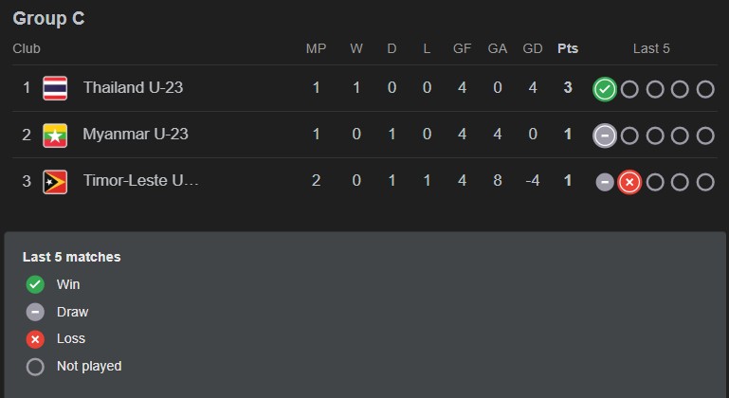The height and width of the screenshot is (398, 729).
Task: Click Timor-Leste's red loss result icon
Action: (629, 182)
